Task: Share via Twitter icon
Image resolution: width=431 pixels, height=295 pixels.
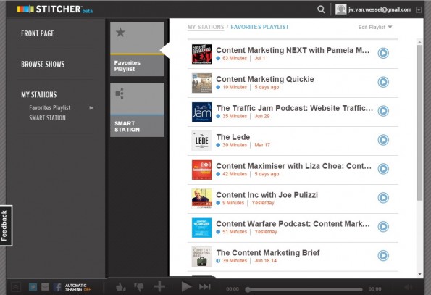Action: [x=33, y=287]
